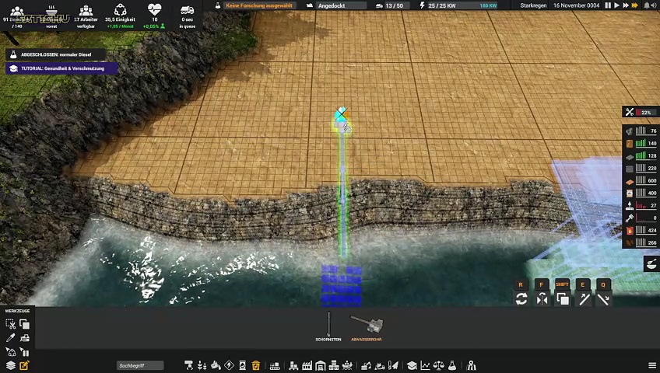660x373 pixels.
Task: Open the bowl recipe icon on right
Action: (651, 264)
